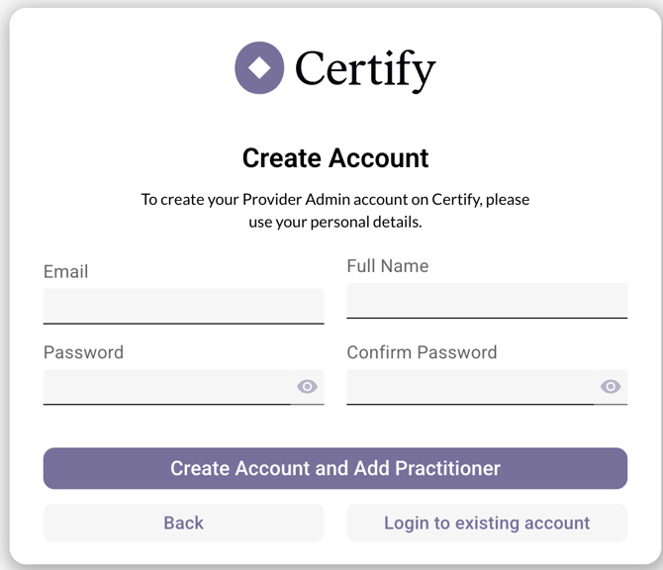Click "use your personal details" text line

click(335, 222)
